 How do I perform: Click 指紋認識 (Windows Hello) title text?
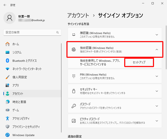[97, 48]
